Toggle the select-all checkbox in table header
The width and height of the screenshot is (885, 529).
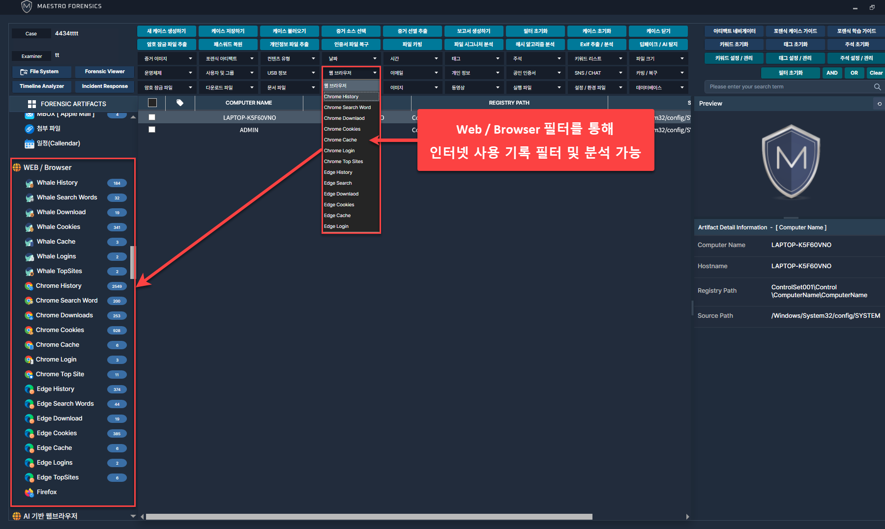point(152,103)
